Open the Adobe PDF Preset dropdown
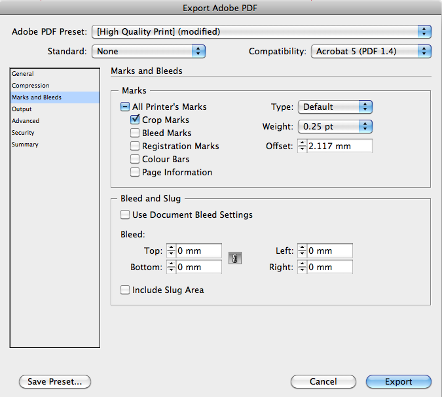This screenshot has width=442, height=397. (261, 31)
